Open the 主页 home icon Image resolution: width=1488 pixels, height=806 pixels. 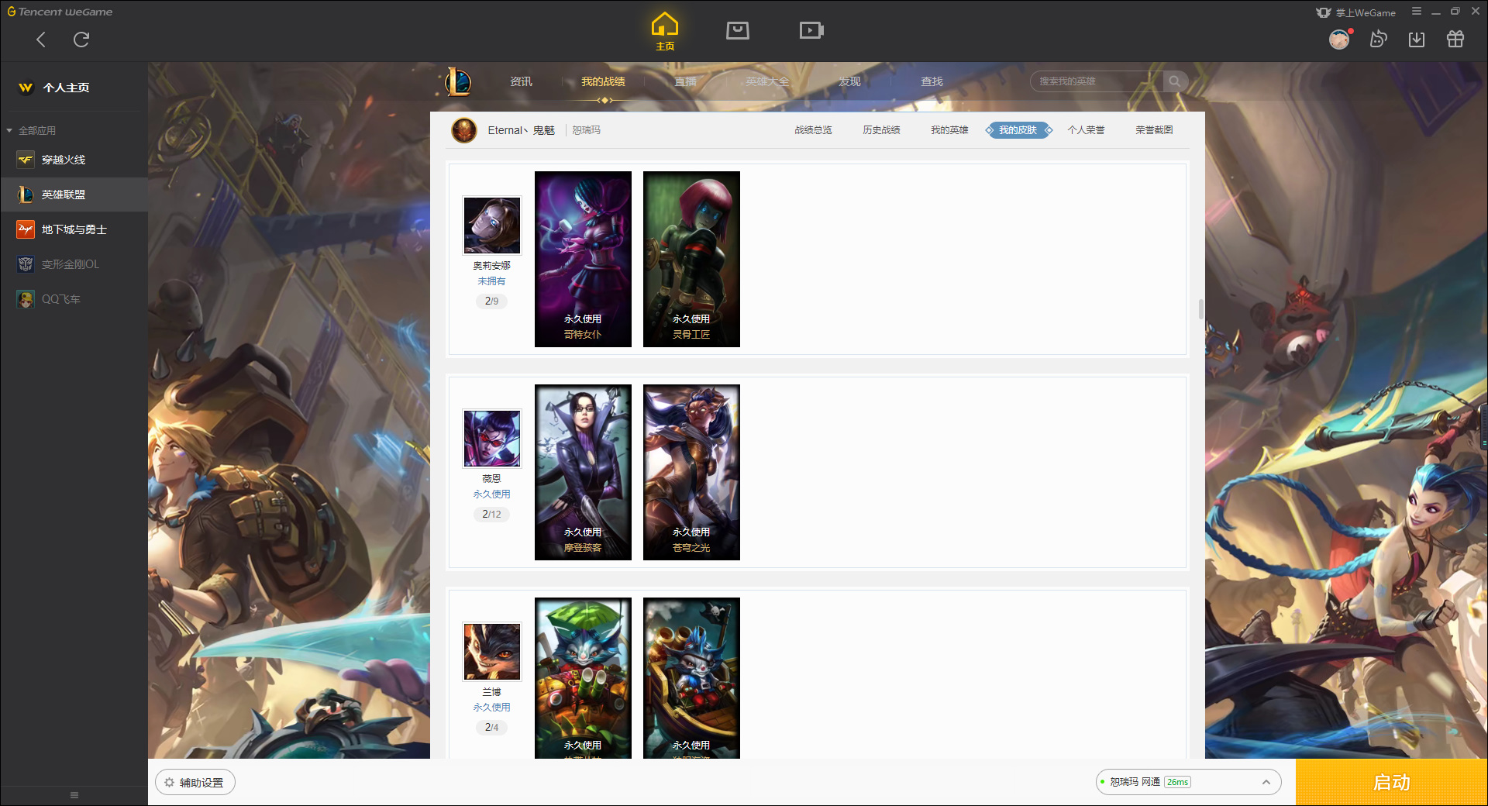coord(665,31)
